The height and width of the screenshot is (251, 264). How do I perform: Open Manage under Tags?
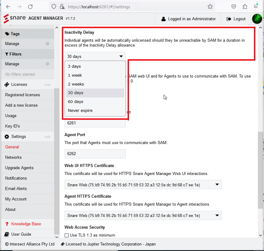pyautogui.click(x=12, y=44)
